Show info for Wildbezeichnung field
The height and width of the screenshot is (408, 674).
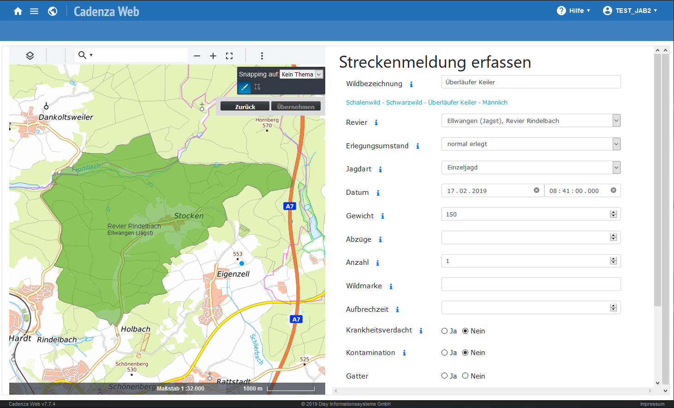(x=411, y=84)
